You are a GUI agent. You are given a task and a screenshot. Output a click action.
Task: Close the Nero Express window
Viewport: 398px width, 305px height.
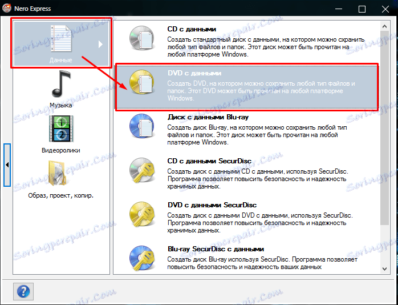click(x=385, y=9)
